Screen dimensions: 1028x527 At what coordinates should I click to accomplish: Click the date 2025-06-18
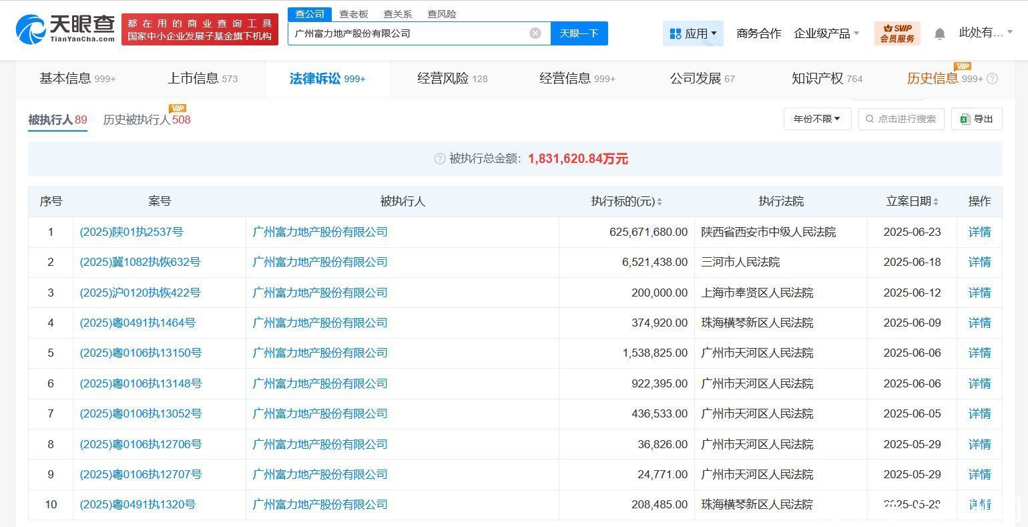pyautogui.click(x=912, y=262)
